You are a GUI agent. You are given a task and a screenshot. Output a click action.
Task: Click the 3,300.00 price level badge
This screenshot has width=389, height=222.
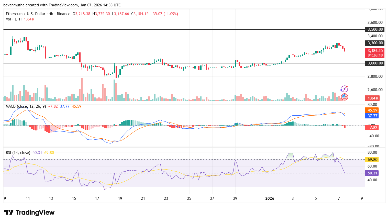[374, 43]
